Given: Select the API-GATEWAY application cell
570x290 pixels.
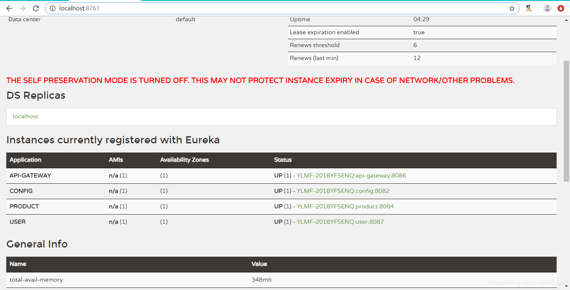Looking at the screenshot, I should 30,175.
